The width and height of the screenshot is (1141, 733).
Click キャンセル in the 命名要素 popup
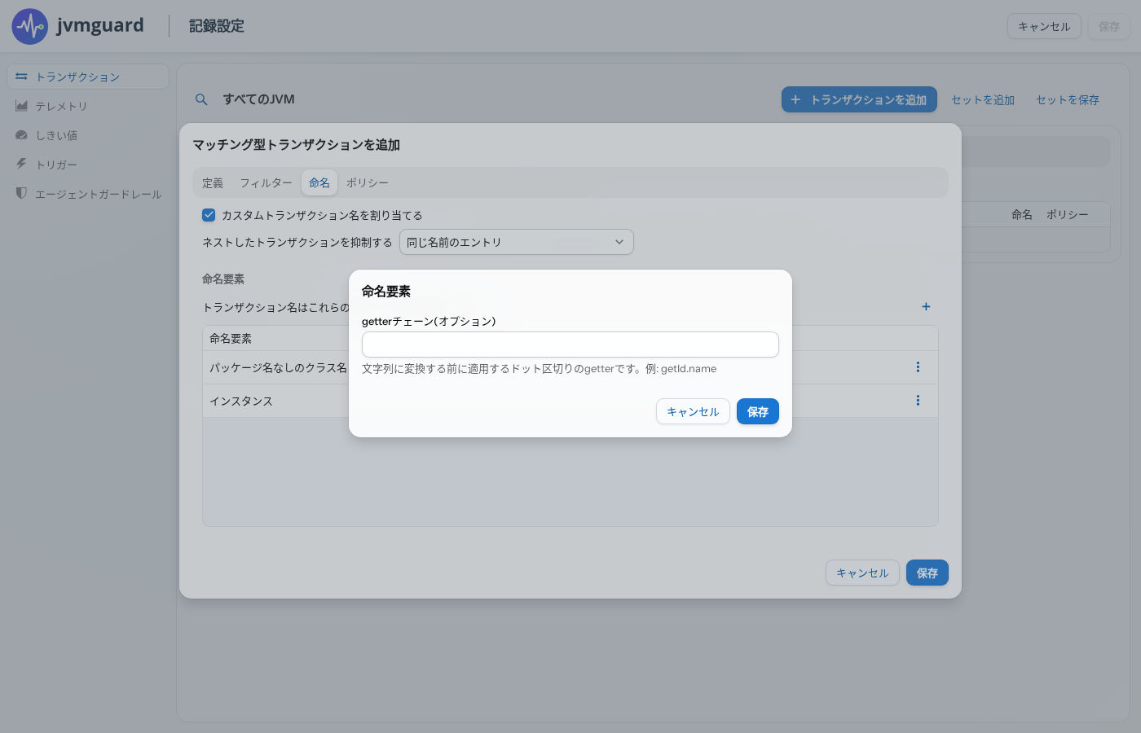coord(693,411)
